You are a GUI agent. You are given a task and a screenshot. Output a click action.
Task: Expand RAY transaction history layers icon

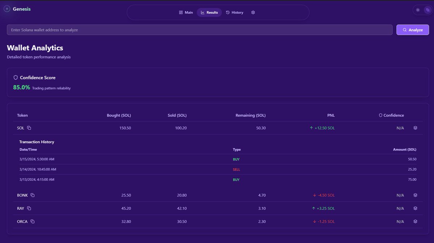[415, 208]
